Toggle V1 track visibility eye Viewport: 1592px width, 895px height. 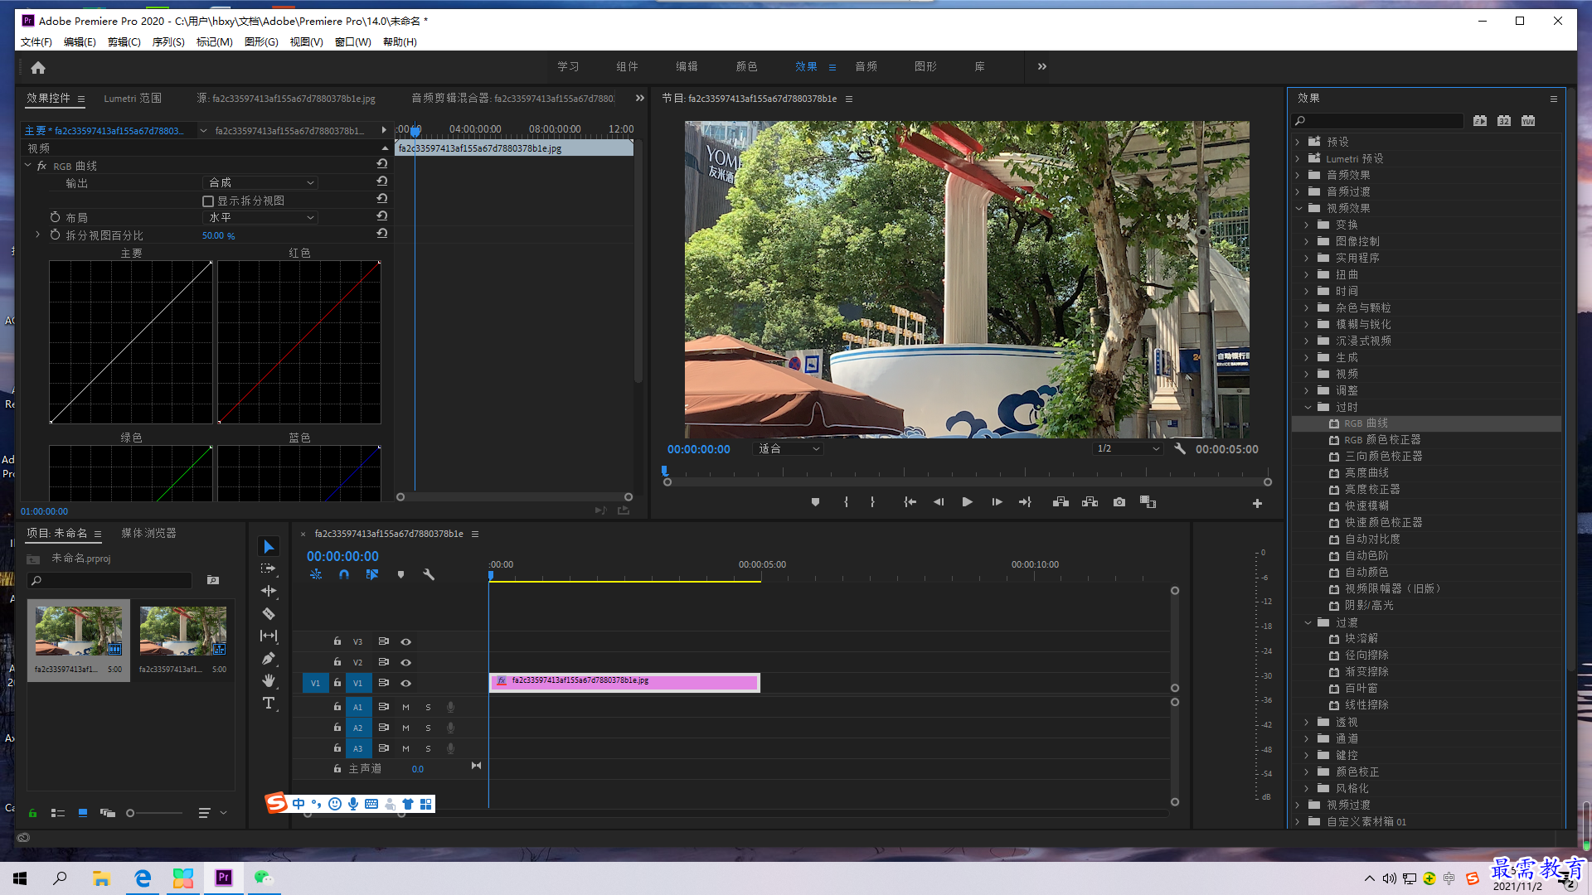[x=406, y=684]
